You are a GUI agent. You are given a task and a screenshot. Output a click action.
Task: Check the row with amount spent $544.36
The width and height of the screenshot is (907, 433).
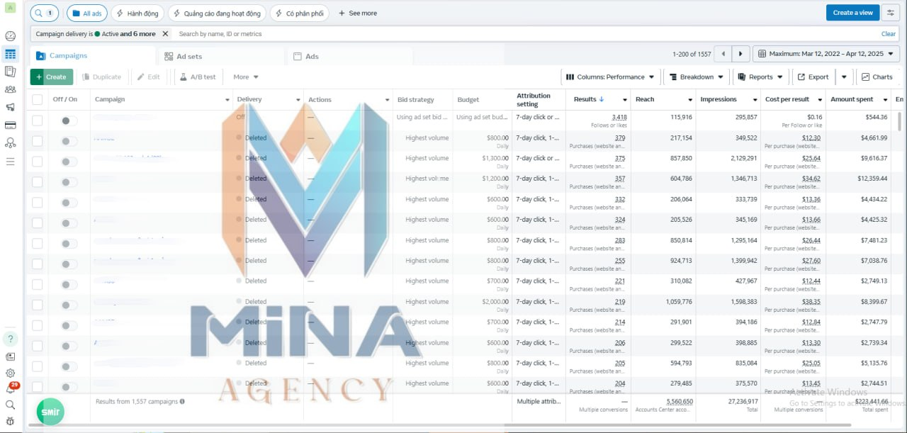pos(37,120)
